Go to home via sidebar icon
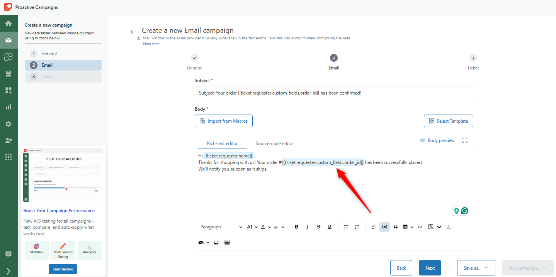 [x=9, y=24]
